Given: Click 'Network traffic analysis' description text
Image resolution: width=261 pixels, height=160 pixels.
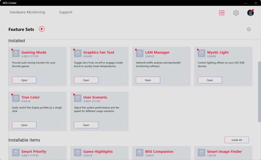Looking at the screenshot, I should pos(158,64).
